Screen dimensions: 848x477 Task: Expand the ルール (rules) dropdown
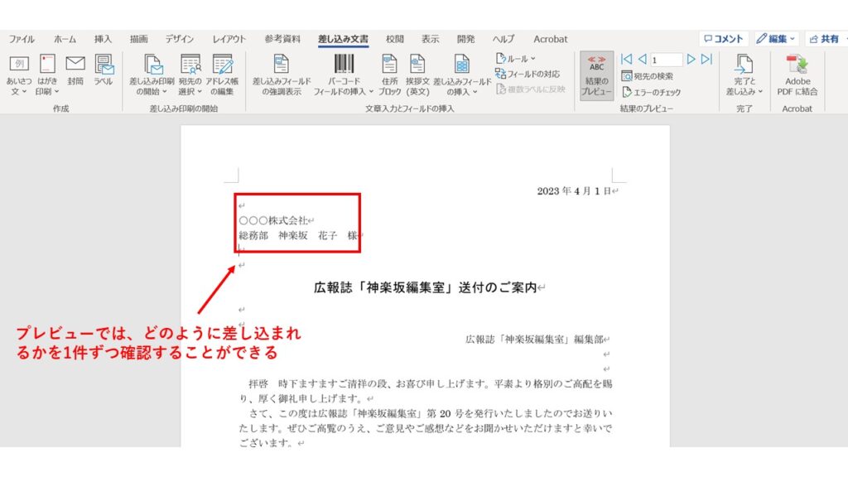(x=516, y=59)
